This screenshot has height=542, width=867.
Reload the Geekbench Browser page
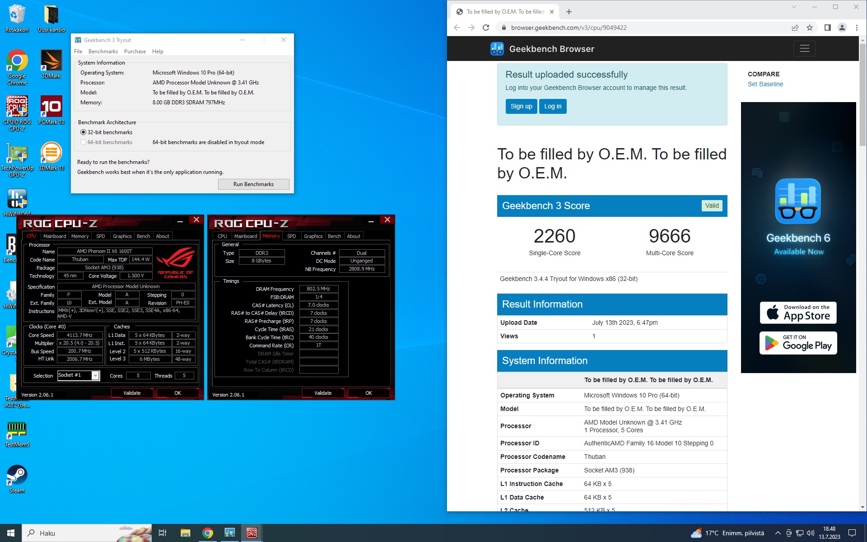pyautogui.click(x=486, y=28)
